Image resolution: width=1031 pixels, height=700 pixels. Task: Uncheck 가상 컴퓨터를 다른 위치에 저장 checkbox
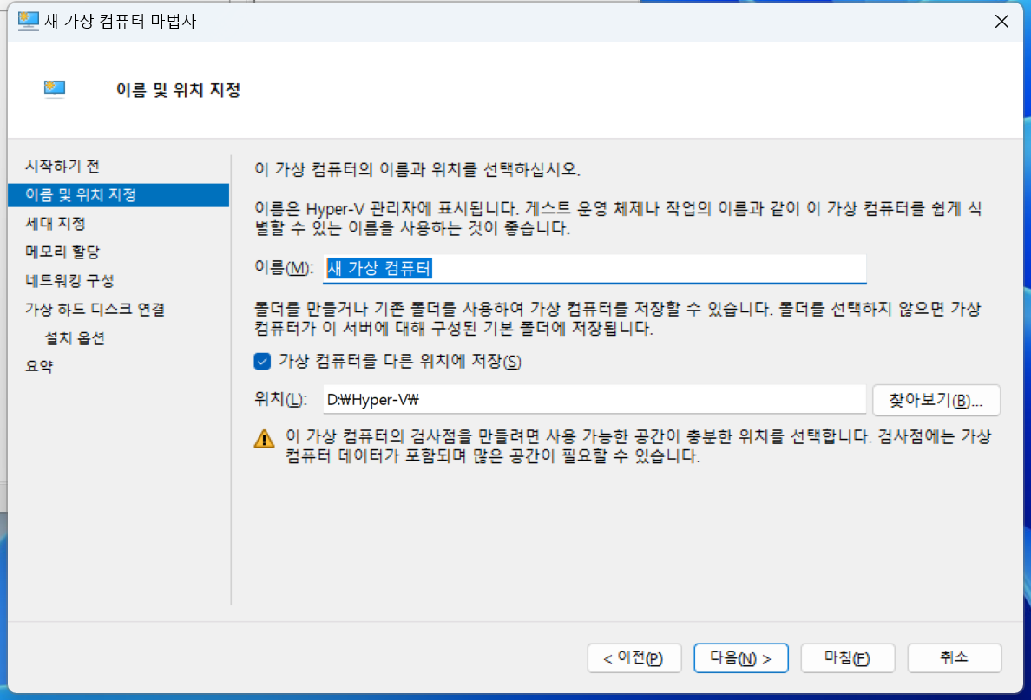[262, 362]
